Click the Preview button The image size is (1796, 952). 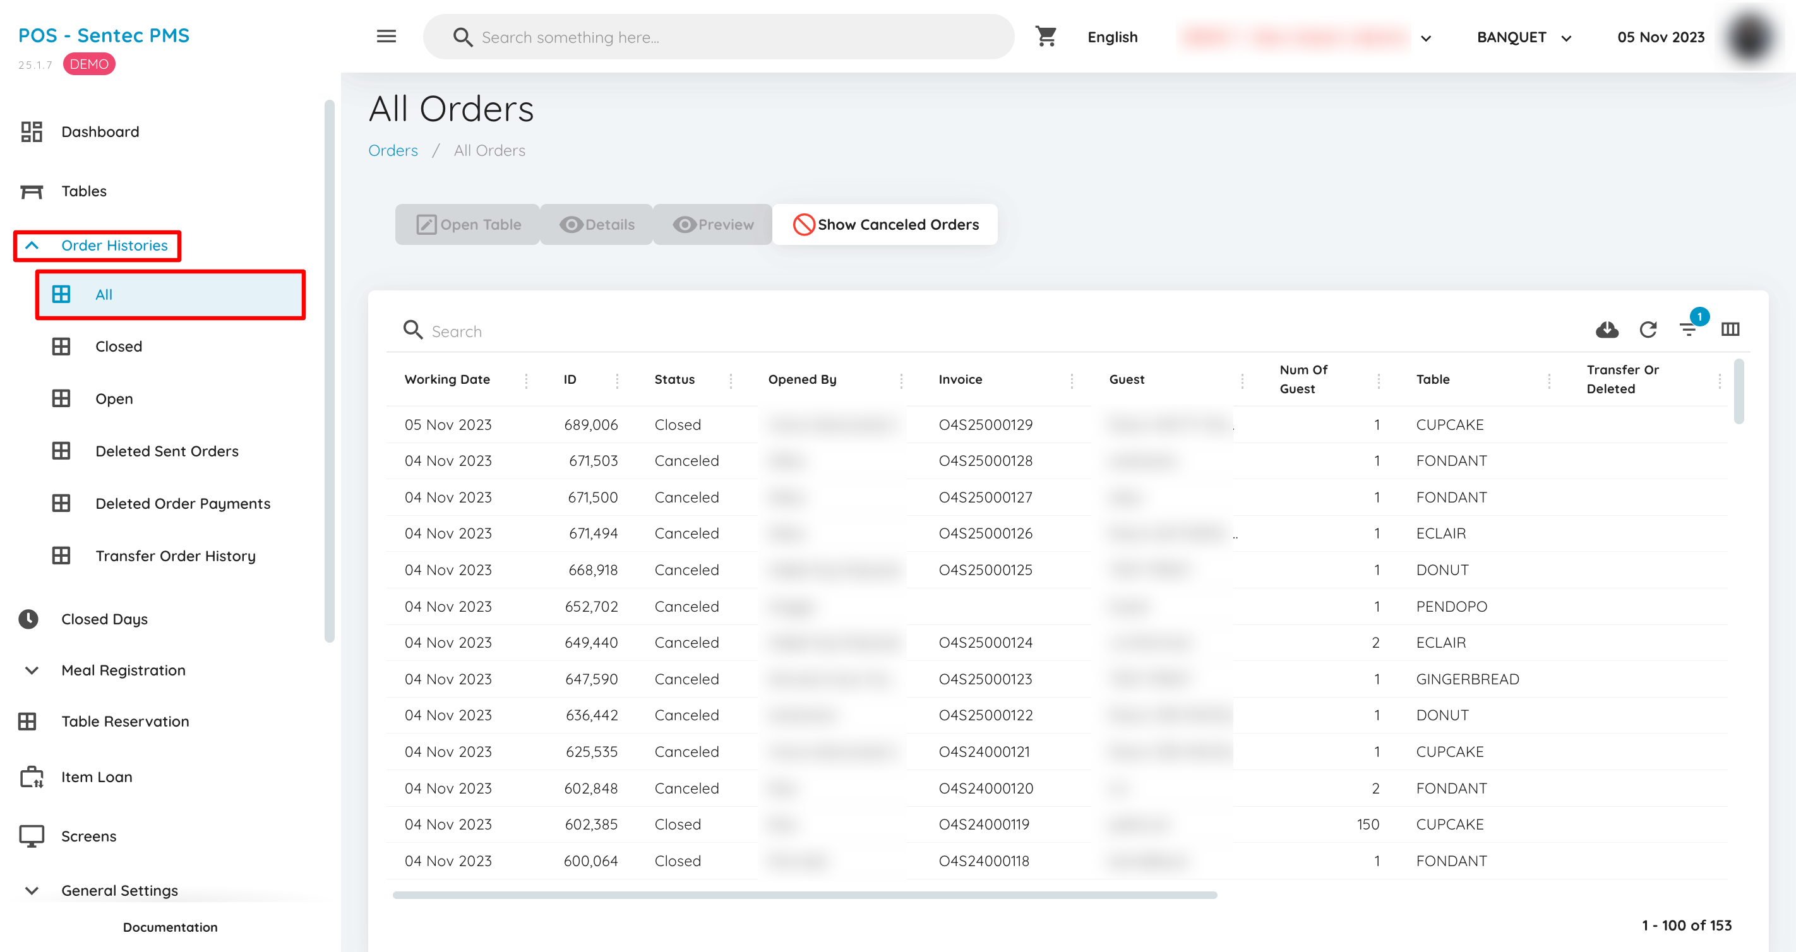(x=713, y=224)
